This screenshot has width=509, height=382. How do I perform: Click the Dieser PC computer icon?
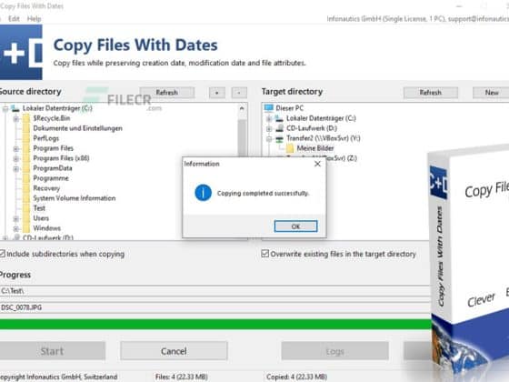[x=269, y=108]
